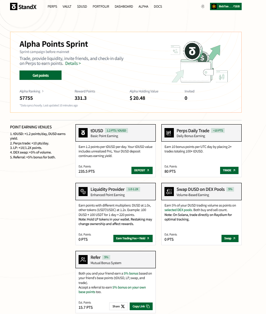Click the DEPOSIT button

point(142,171)
